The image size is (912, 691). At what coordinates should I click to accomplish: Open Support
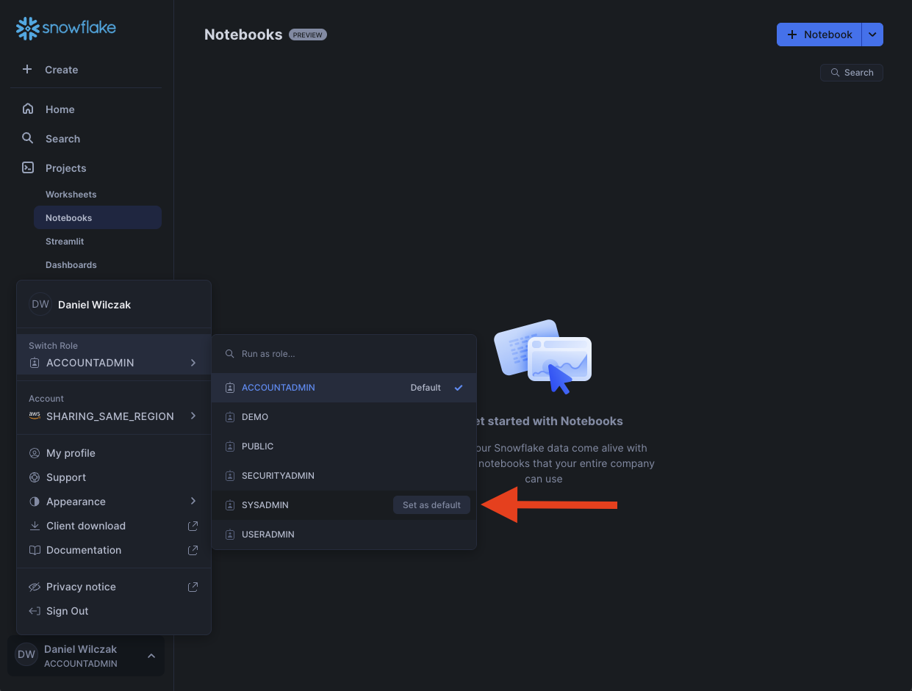click(114, 477)
